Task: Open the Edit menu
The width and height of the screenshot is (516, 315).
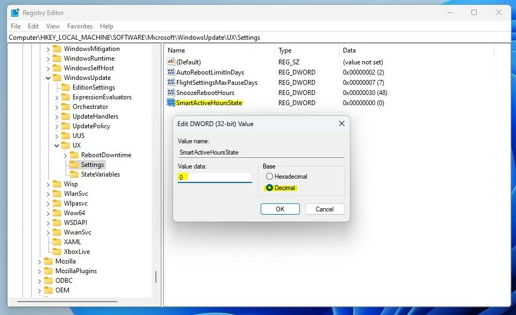Action: pos(33,26)
